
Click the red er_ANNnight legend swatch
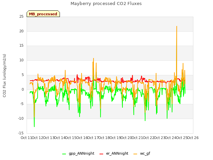101,154
